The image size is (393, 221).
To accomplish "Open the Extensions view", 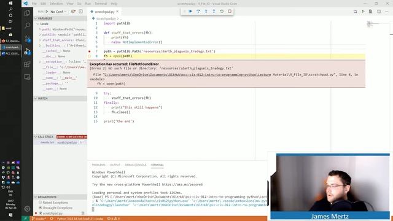I will point(27,64).
